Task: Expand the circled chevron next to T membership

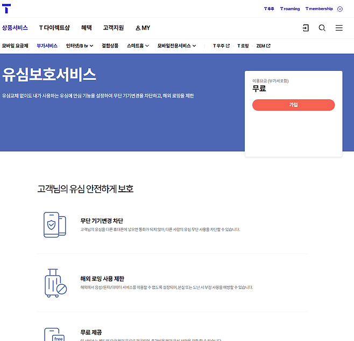Action: pos(340,9)
